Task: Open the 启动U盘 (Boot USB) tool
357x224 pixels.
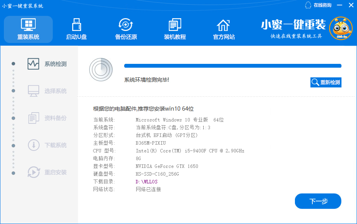Action: click(x=76, y=29)
